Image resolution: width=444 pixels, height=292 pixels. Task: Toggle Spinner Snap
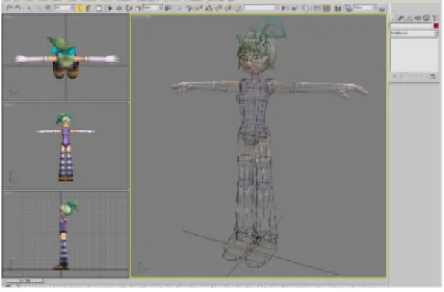pos(228,8)
